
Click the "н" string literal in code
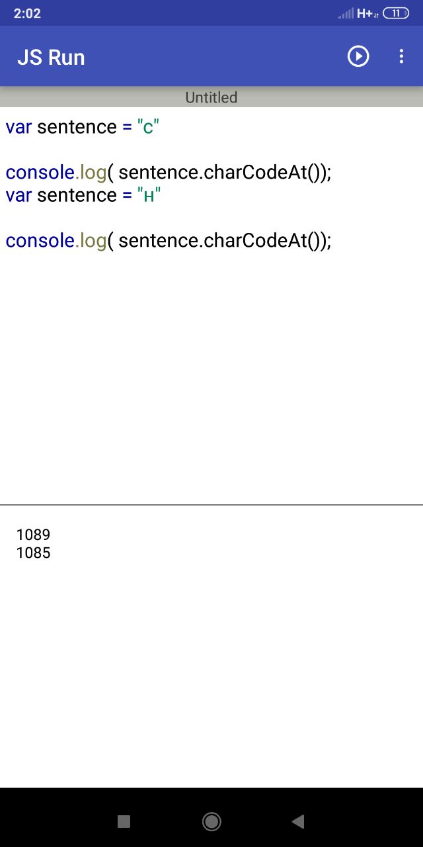(x=149, y=196)
